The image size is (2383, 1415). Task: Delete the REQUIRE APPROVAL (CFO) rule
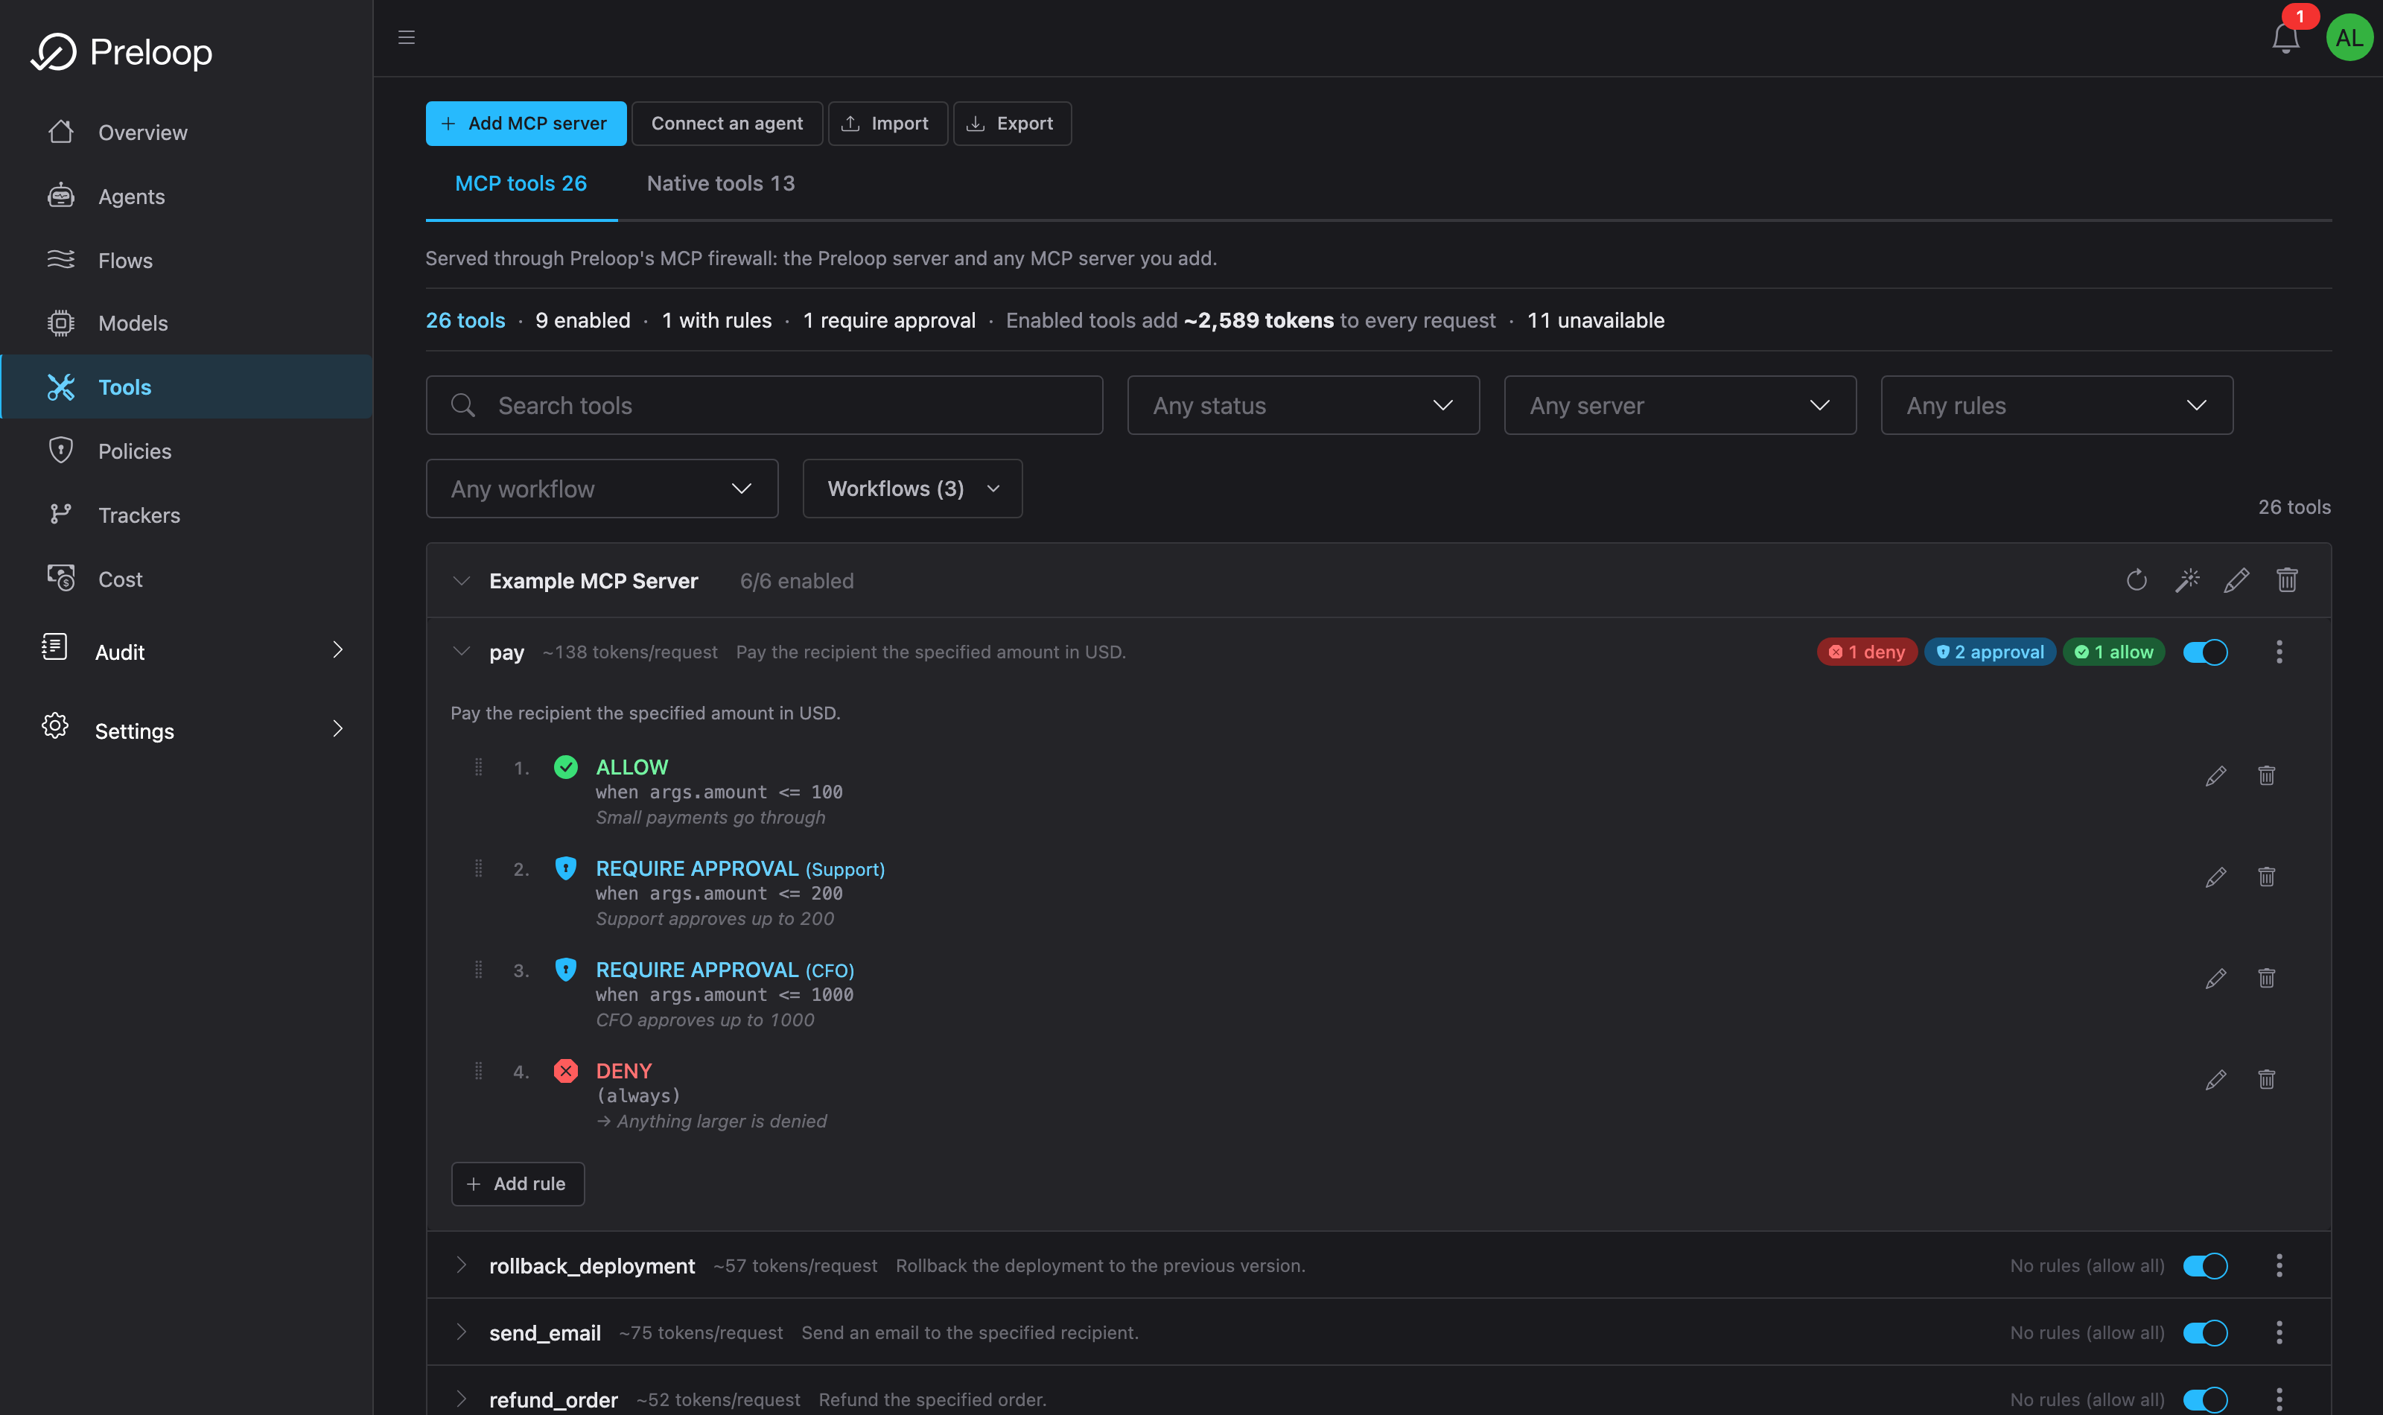point(2266,979)
